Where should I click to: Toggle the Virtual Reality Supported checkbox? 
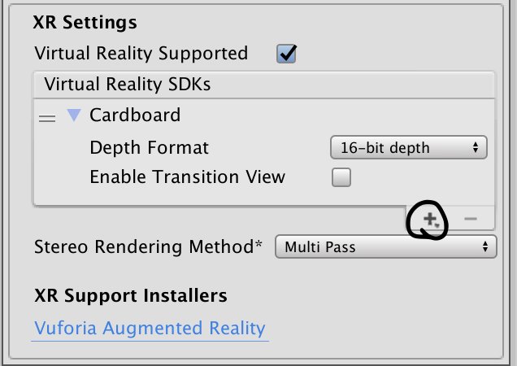(x=287, y=54)
